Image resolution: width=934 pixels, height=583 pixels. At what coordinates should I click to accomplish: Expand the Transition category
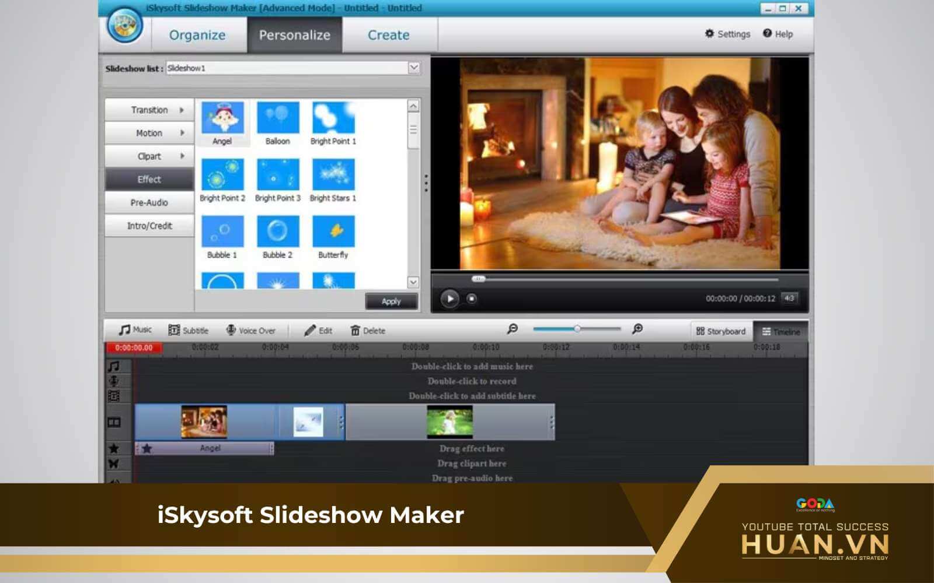149,110
